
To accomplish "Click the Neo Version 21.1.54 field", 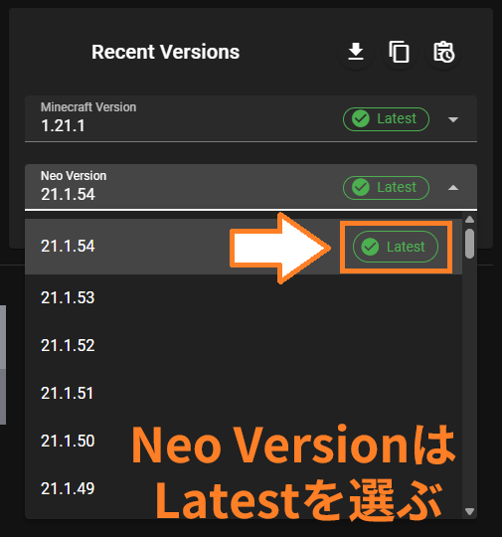I will [251, 187].
